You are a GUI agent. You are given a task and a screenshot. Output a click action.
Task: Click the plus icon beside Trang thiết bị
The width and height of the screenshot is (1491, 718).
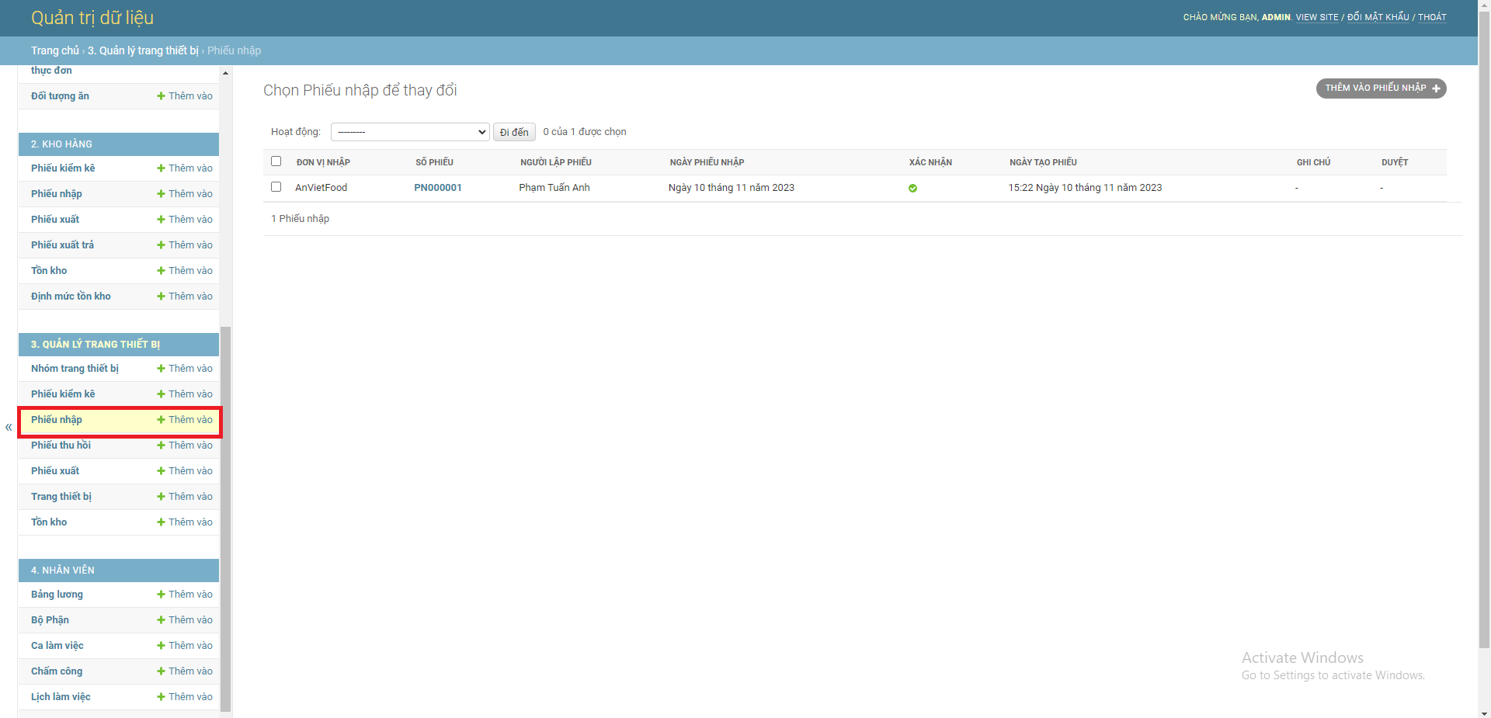click(x=160, y=496)
